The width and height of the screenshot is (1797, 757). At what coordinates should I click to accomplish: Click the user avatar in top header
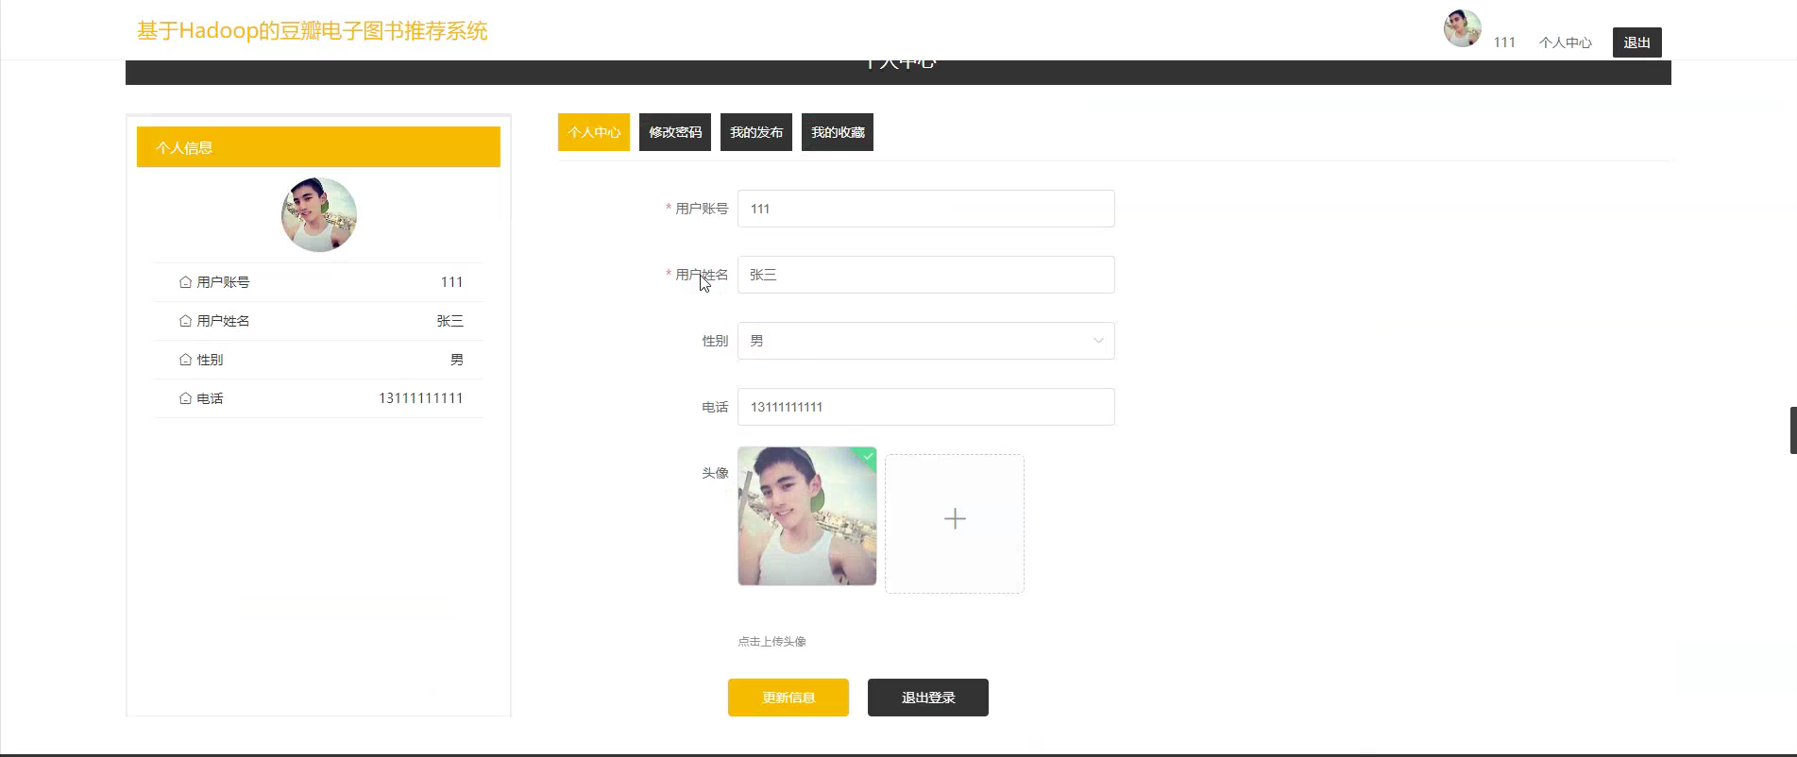point(1462,28)
